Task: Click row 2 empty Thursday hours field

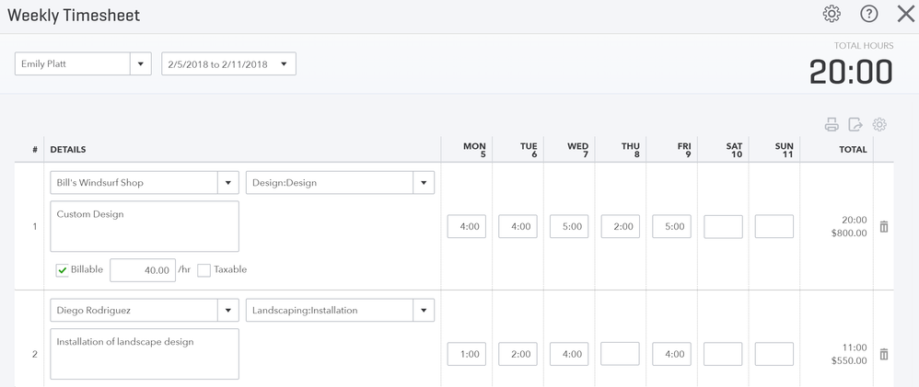Action: tap(620, 354)
